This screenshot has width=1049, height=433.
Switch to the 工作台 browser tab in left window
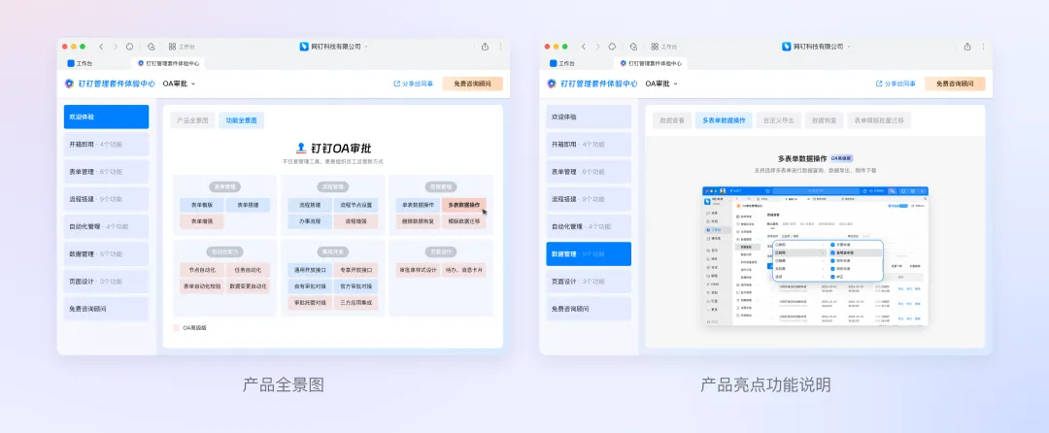[81, 63]
